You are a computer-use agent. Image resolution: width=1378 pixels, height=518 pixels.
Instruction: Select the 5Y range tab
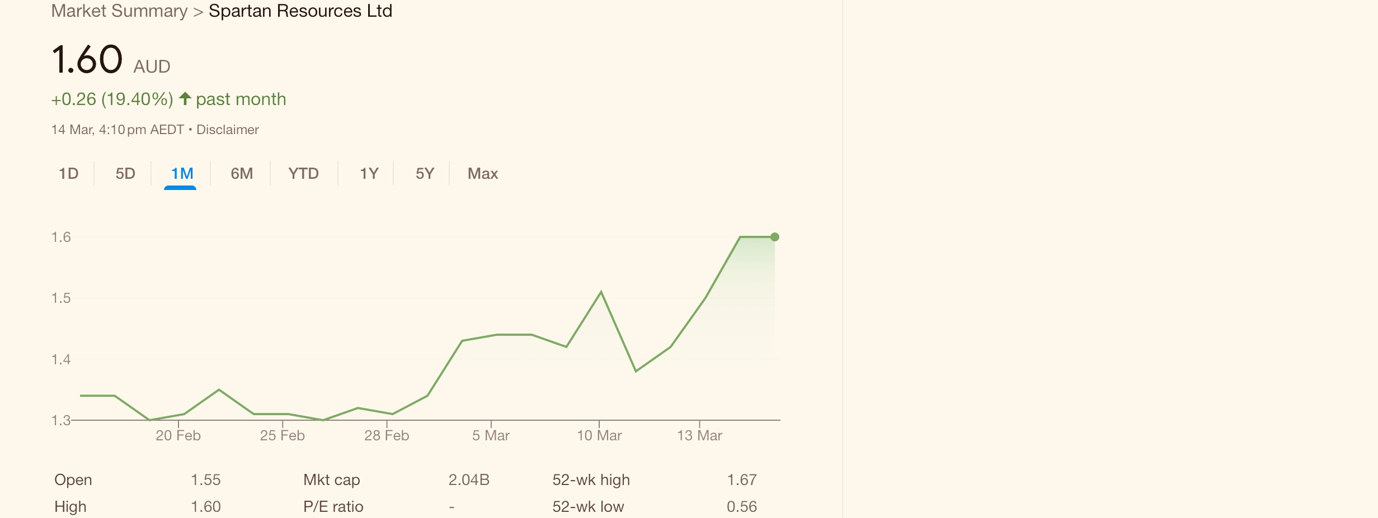[425, 174]
